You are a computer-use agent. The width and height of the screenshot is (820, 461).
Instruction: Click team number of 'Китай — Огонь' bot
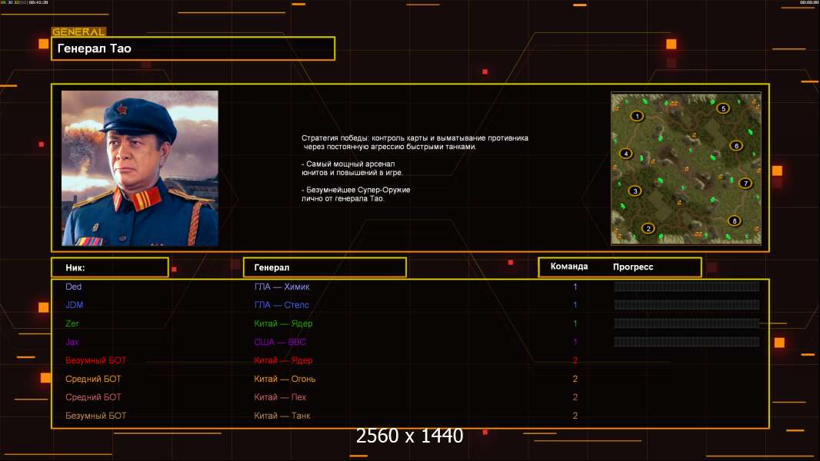[575, 379]
